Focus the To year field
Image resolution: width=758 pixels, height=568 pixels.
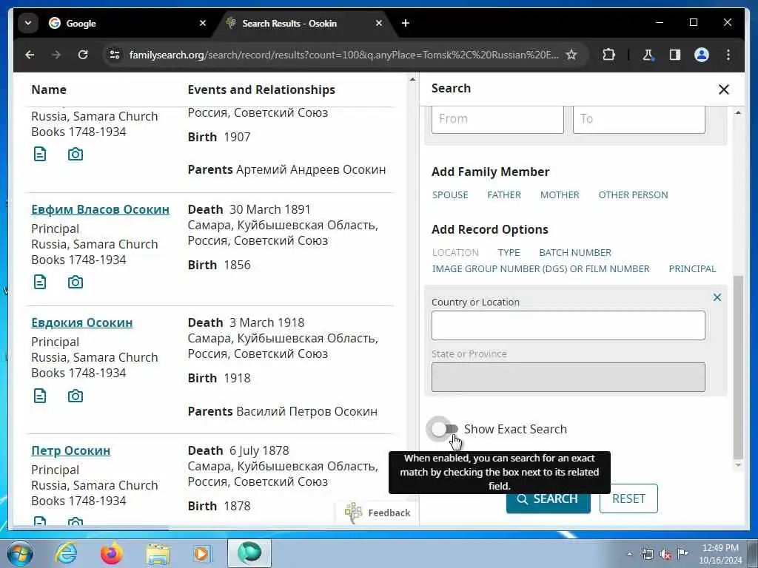tap(639, 119)
